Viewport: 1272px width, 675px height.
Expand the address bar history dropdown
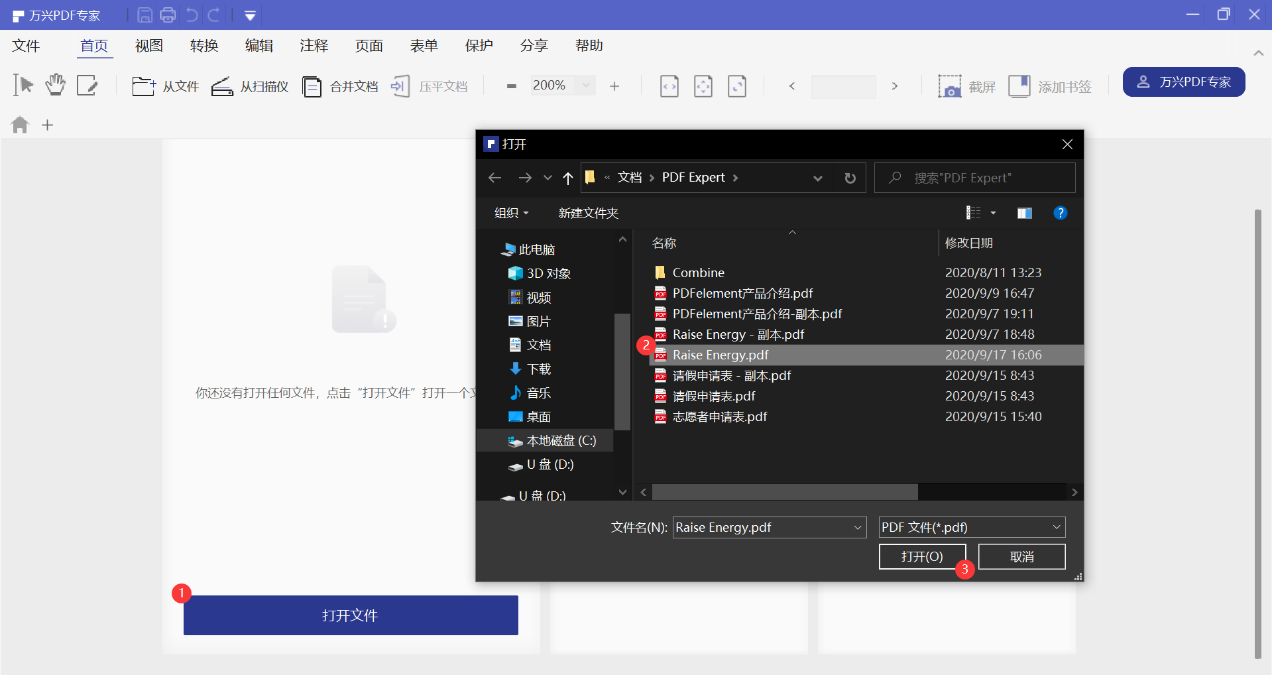(817, 177)
